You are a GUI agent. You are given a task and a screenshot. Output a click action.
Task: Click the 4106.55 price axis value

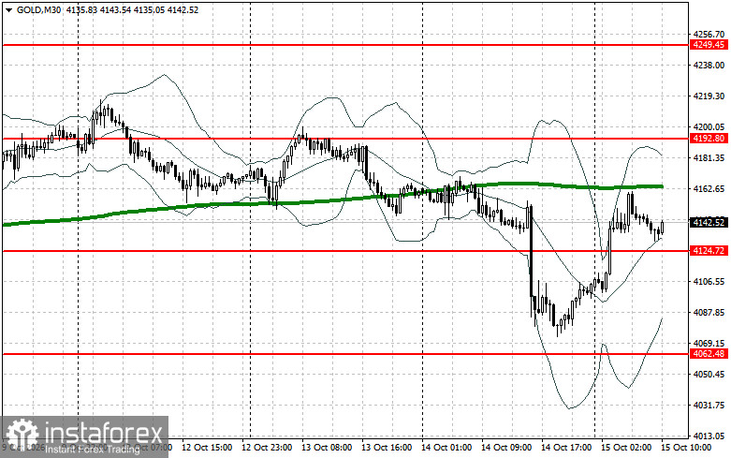[709, 282]
